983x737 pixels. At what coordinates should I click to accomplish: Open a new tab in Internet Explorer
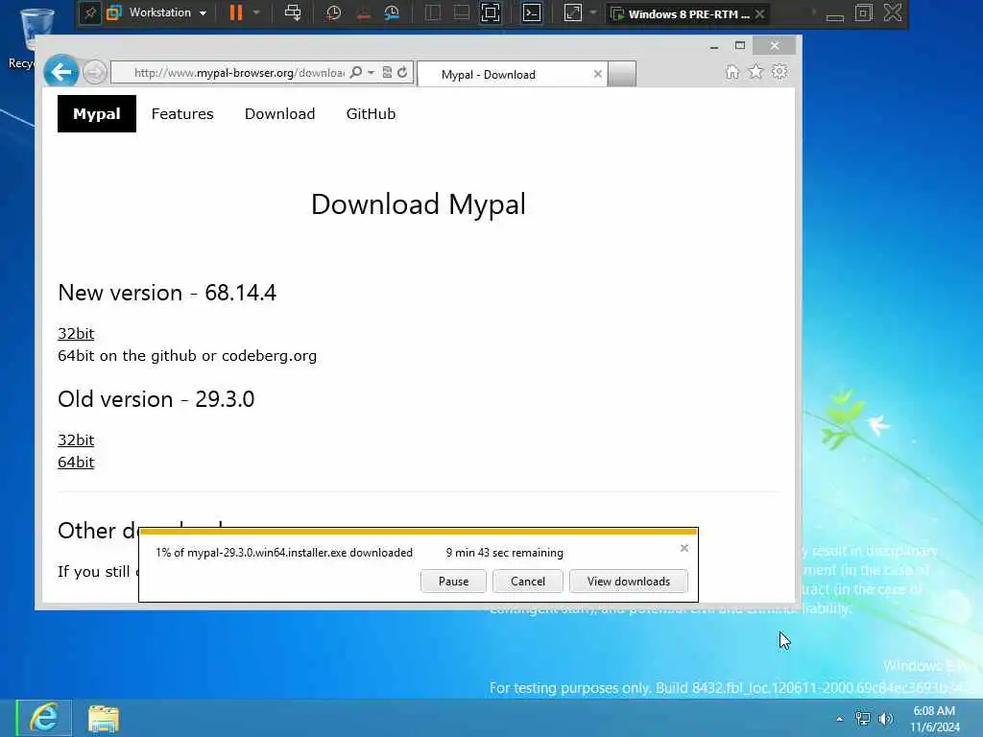[622, 74]
